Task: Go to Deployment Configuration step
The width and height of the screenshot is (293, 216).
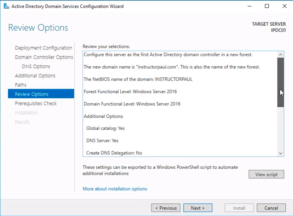Action: click(x=43, y=48)
